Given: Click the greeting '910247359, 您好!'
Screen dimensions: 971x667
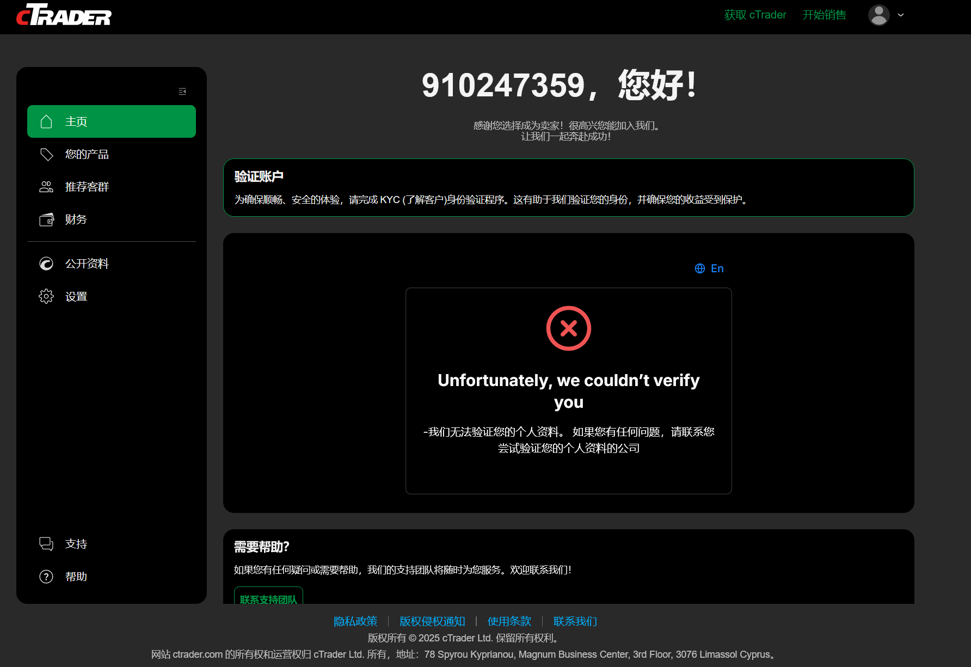Looking at the screenshot, I should point(560,85).
